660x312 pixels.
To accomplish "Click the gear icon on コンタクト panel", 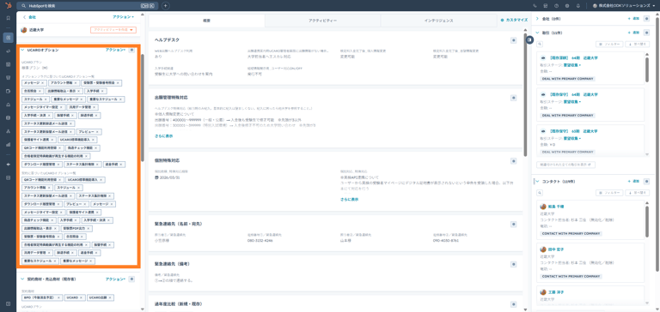I will 647,182.
